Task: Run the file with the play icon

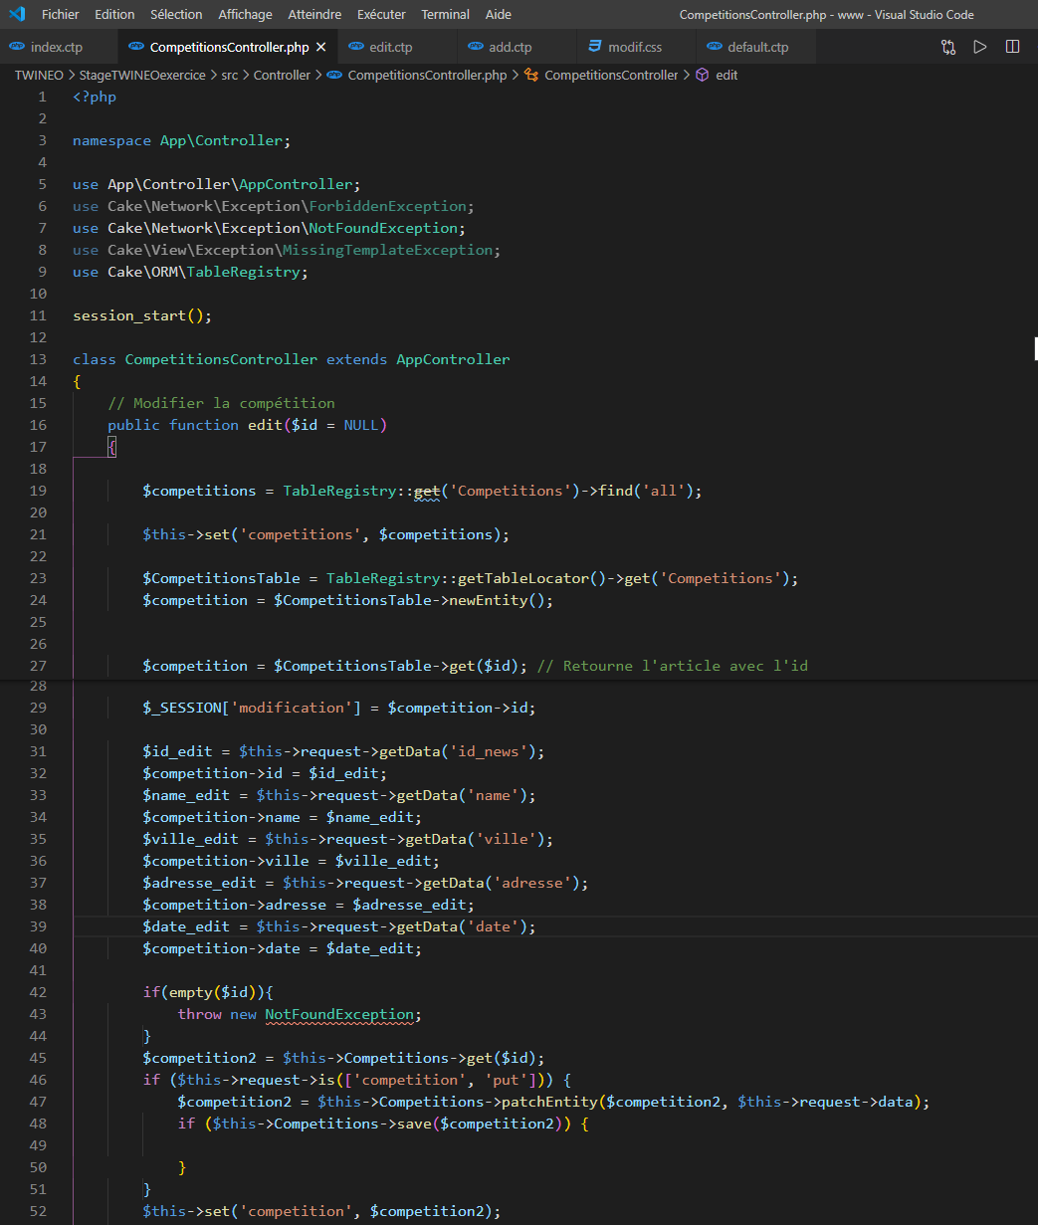Action: click(x=980, y=47)
